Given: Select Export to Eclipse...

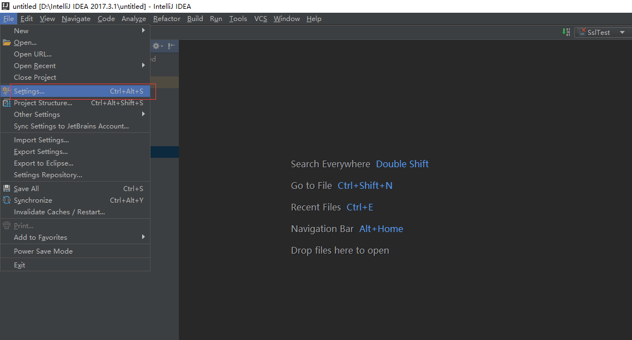Looking at the screenshot, I should 76,163.
